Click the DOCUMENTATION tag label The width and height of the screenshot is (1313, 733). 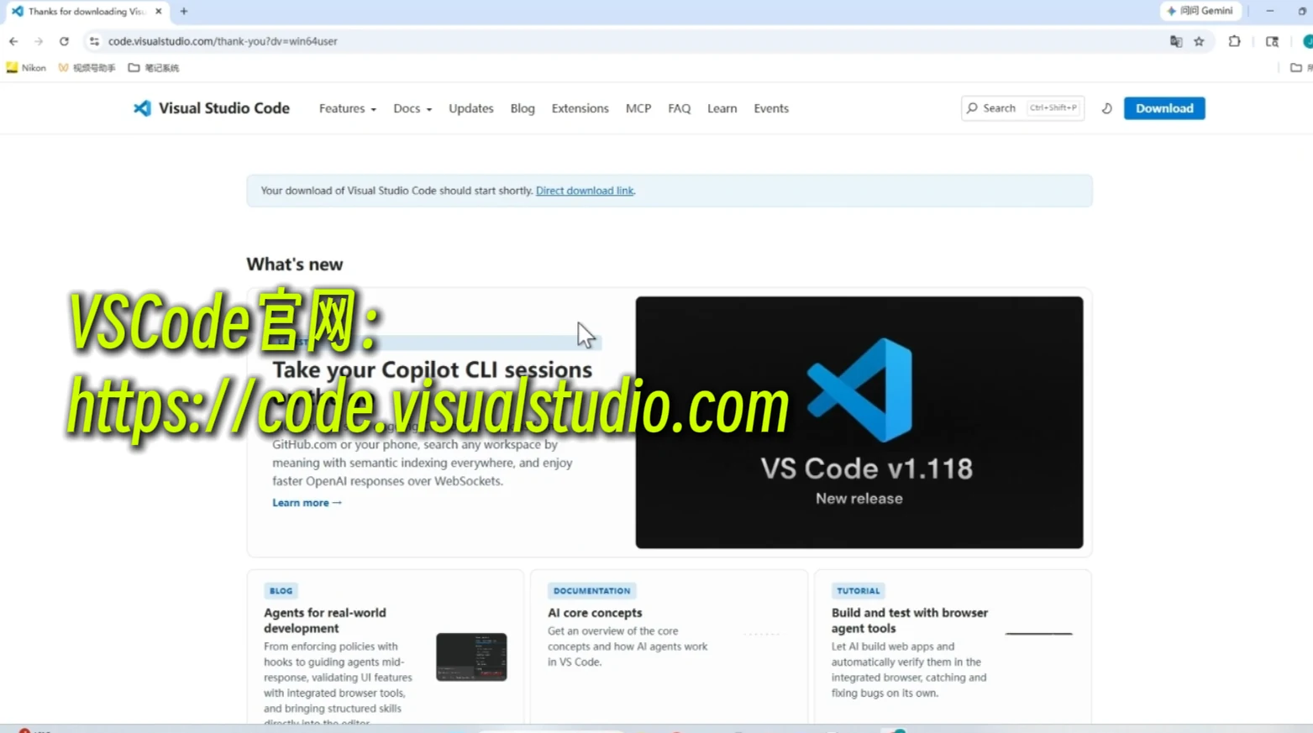coord(591,591)
